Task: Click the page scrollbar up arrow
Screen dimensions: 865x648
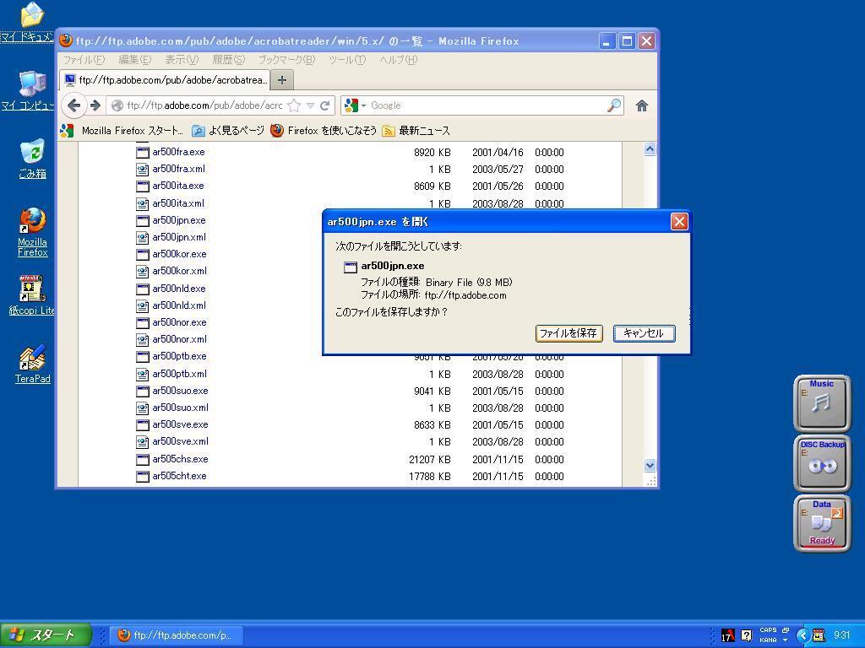Action: click(650, 148)
